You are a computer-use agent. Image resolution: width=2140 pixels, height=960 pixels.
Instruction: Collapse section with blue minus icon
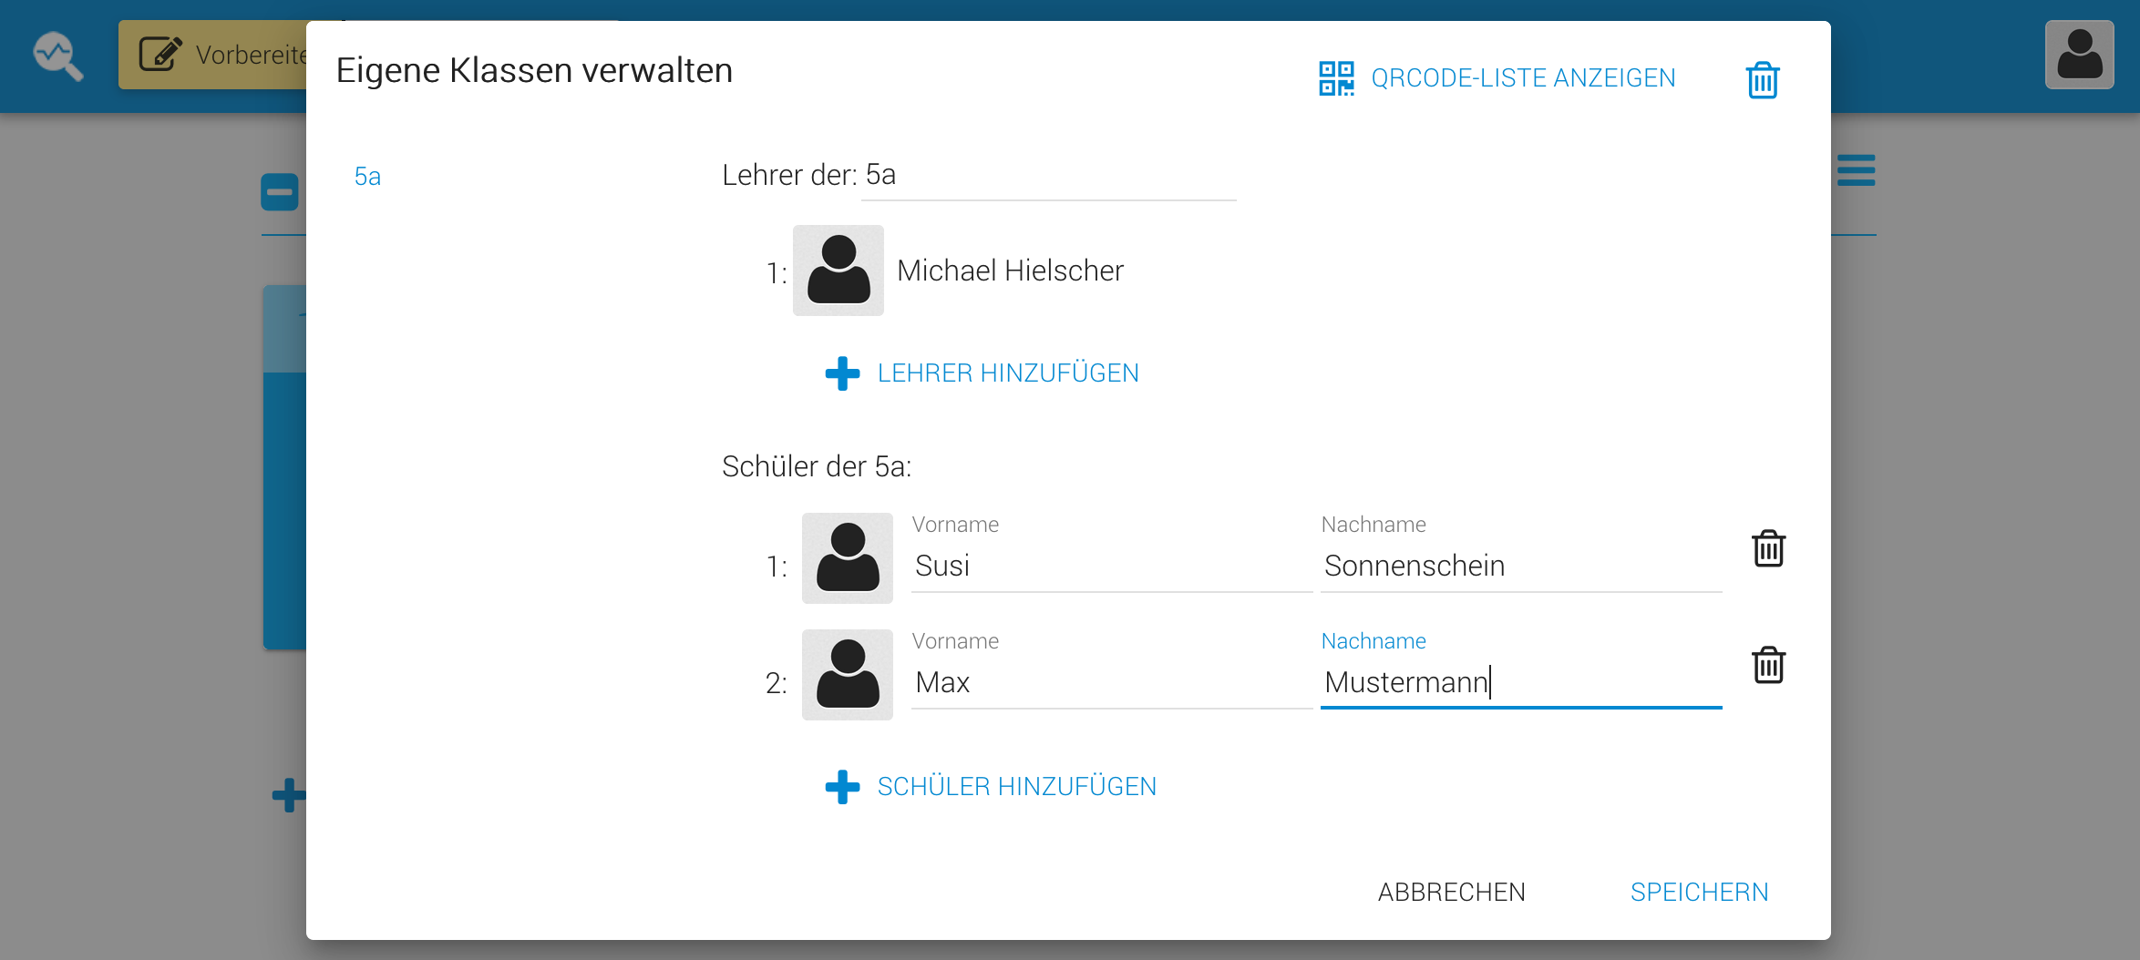tap(280, 192)
